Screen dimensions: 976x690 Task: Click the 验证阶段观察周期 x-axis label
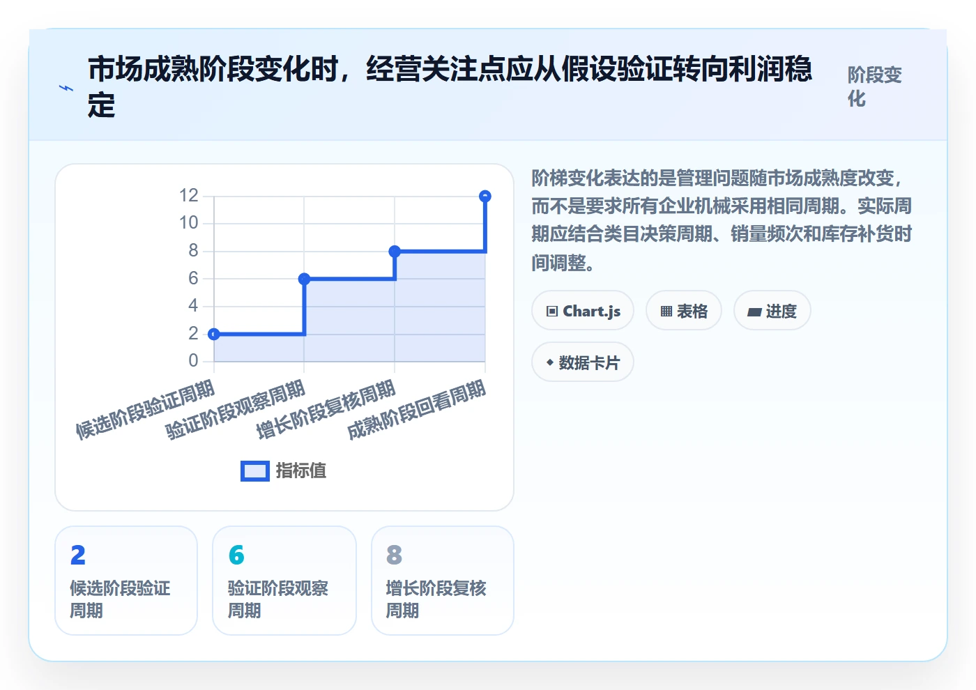236,410
